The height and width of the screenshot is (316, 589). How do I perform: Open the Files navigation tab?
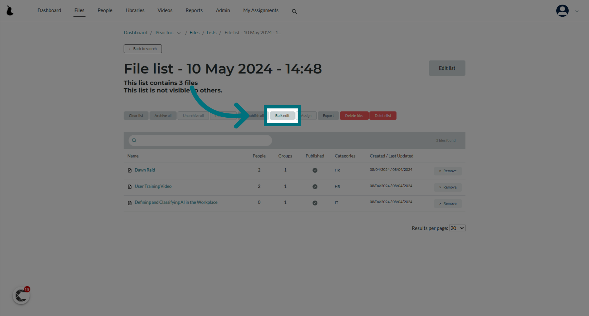pos(79,10)
